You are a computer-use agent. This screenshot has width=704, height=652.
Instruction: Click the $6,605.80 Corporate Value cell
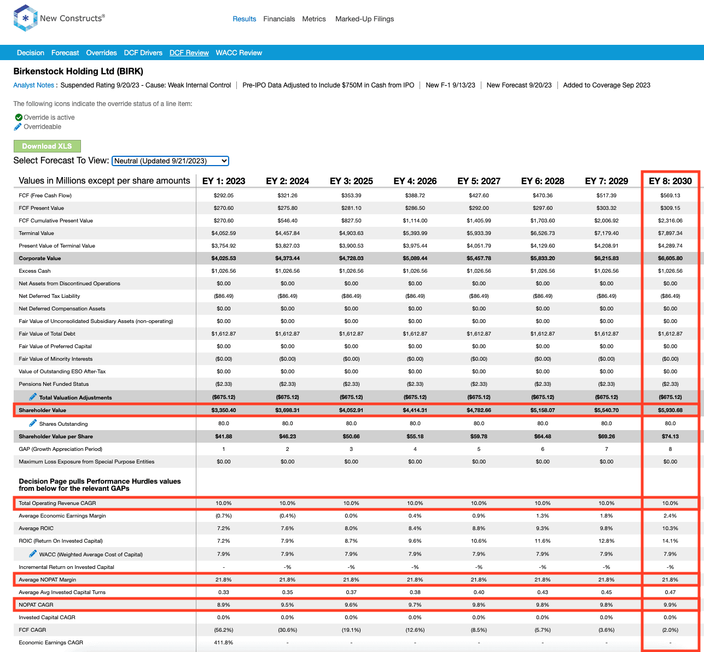coord(670,258)
